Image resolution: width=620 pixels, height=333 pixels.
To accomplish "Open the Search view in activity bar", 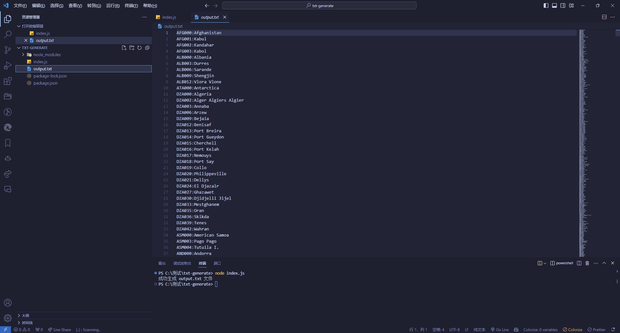I will pos(8,34).
